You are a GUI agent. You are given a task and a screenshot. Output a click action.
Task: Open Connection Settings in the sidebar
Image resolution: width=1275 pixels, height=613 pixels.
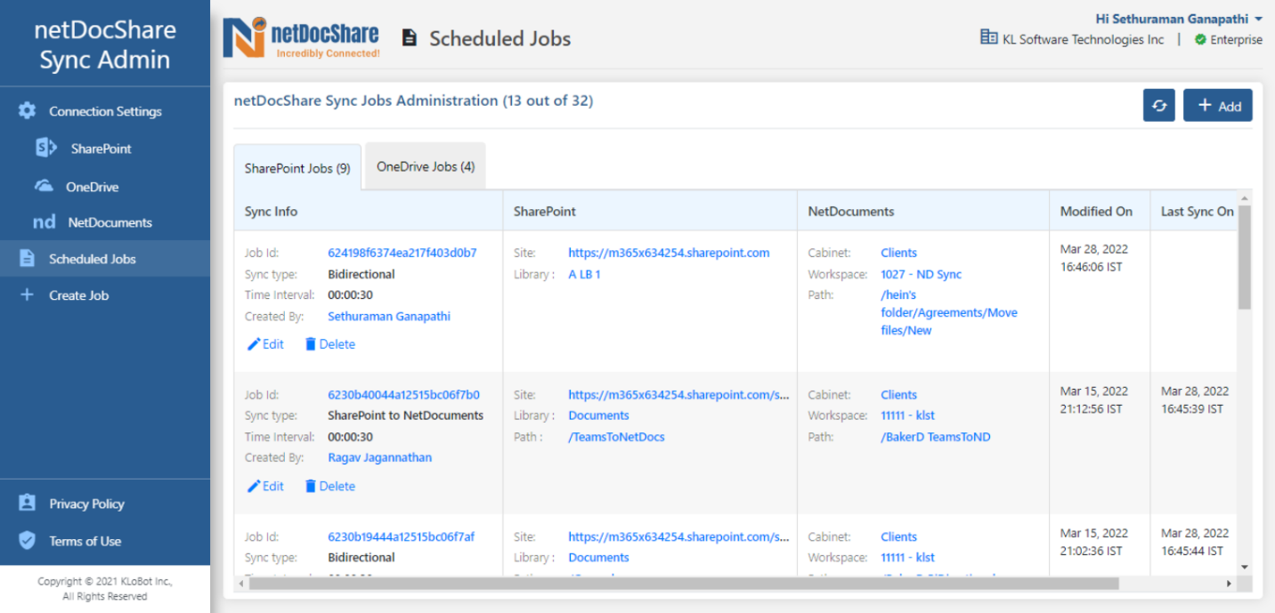pos(105,111)
